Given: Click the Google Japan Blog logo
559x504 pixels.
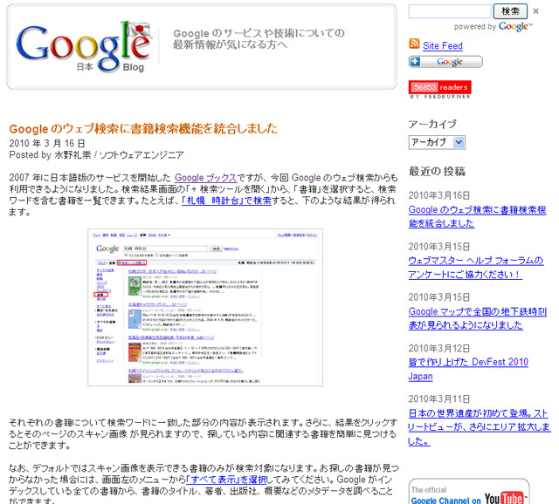Looking at the screenshot, I should click(x=84, y=47).
